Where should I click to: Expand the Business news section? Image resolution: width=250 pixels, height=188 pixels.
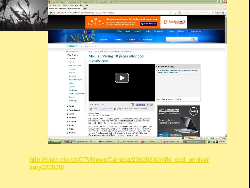pos(67,118)
